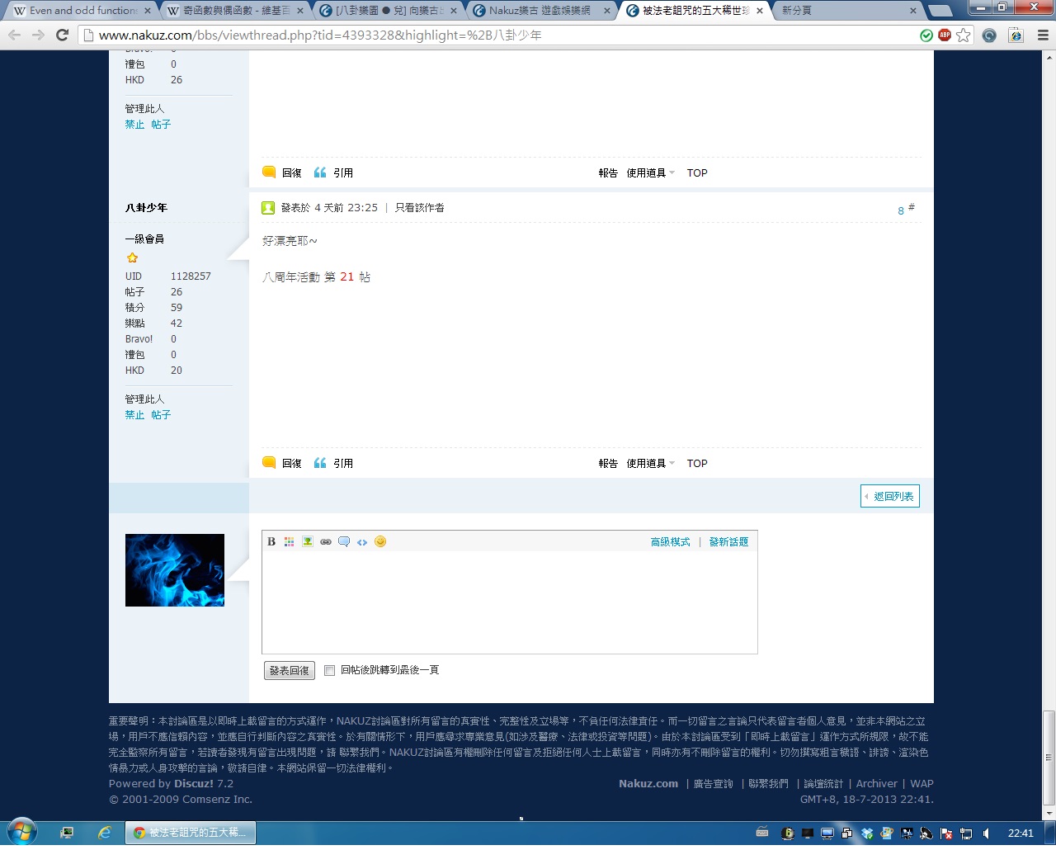
Task: Open the 八卦少年 user profile
Action: (x=146, y=208)
